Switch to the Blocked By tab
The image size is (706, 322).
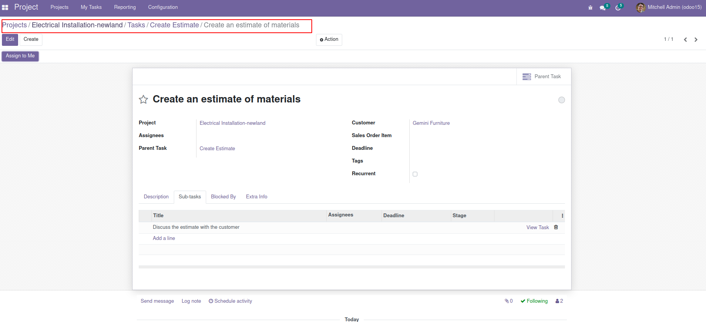pyautogui.click(x=223, y=197)
